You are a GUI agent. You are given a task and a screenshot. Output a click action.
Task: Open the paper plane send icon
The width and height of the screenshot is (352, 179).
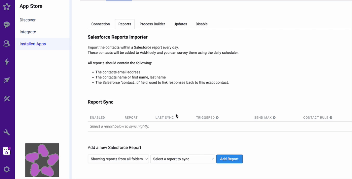(7, 80)
